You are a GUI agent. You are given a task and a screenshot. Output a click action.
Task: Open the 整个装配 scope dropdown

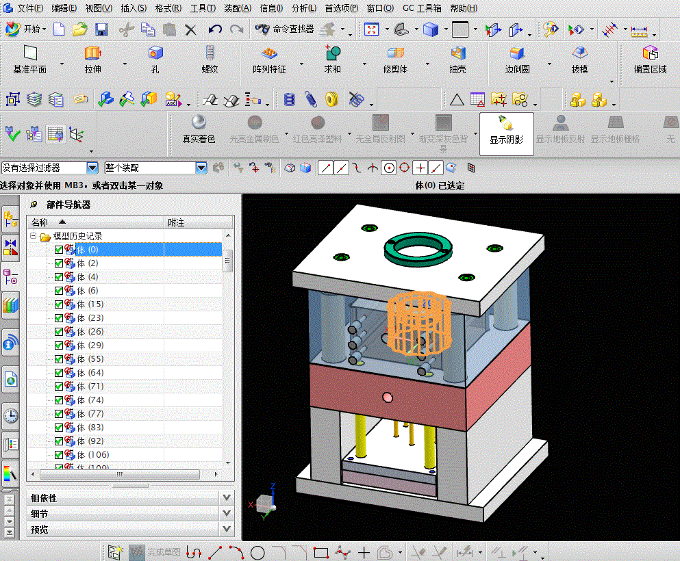pos(201,168)
